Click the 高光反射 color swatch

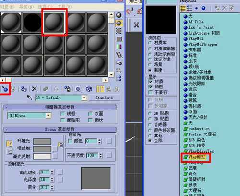[x=42, y=157]
